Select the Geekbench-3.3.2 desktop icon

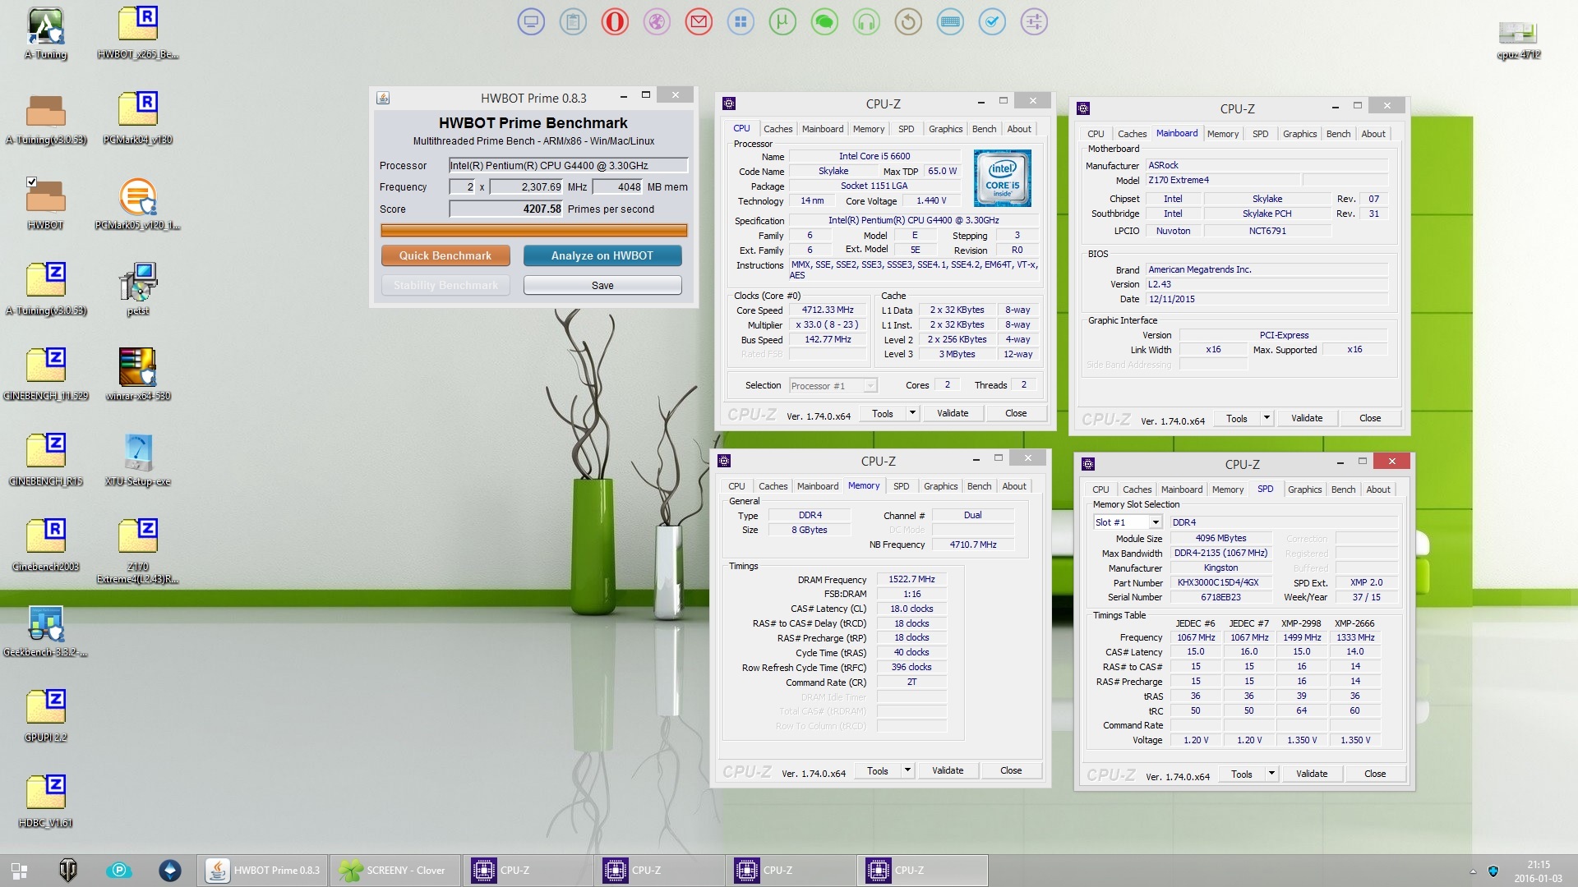coord(46,632)
